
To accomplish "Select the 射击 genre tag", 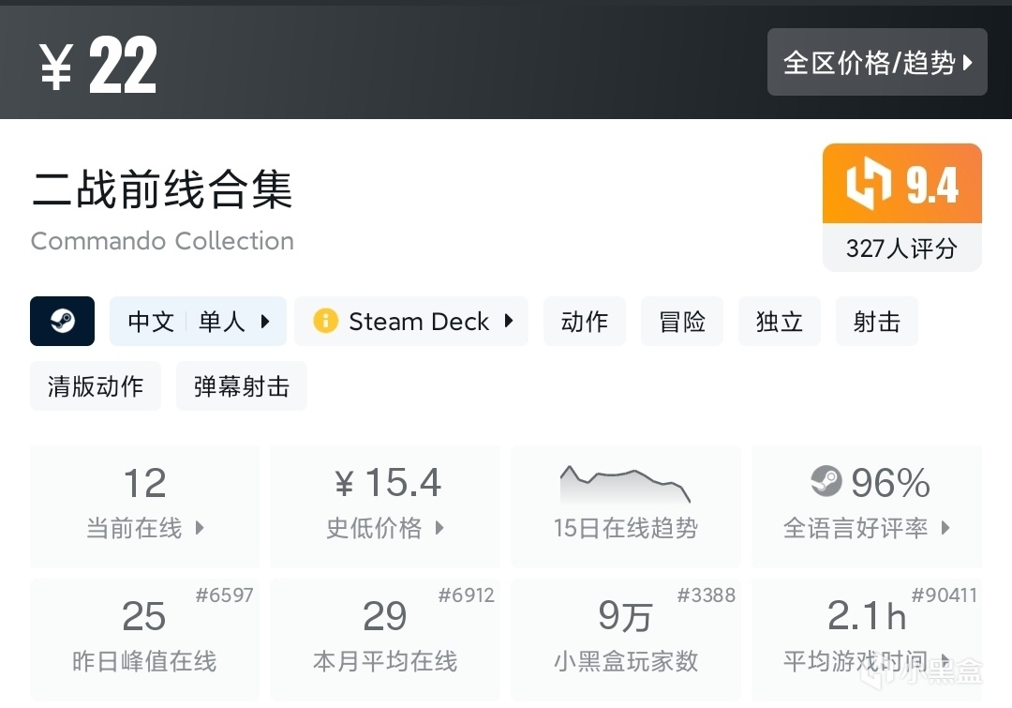I will click(x=876, y=322).
